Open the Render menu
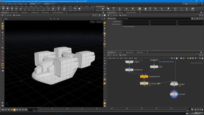Image resolution: width=204 pixels, height=115 pixels. tap(10, 4)
